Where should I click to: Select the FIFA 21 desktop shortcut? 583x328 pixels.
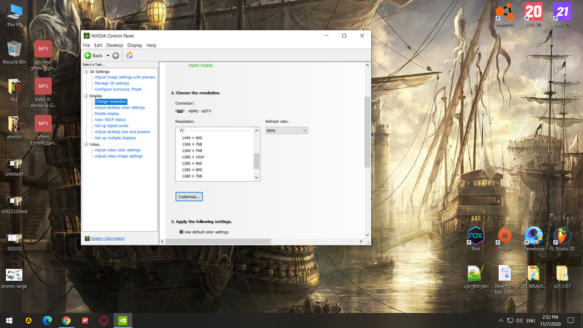[562, 15]
